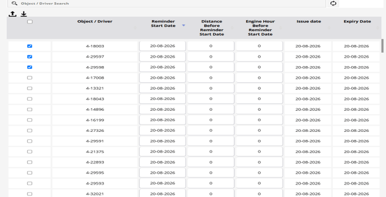Sort by Reminder Start Date arrow
The width and height of the screenshot is (386, 197).
[183, 26]
